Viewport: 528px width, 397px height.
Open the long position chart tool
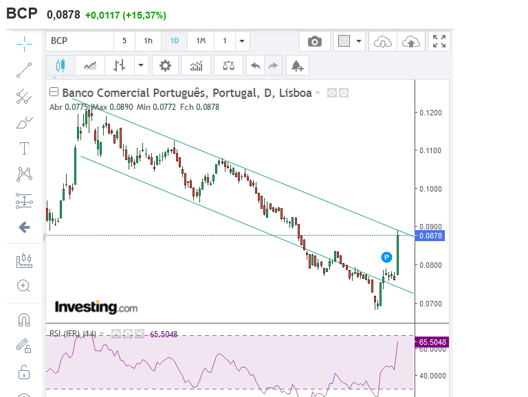click(24, 260)
